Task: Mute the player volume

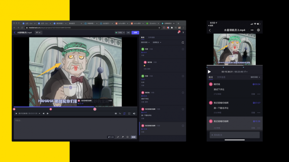Action: [134, 114]
